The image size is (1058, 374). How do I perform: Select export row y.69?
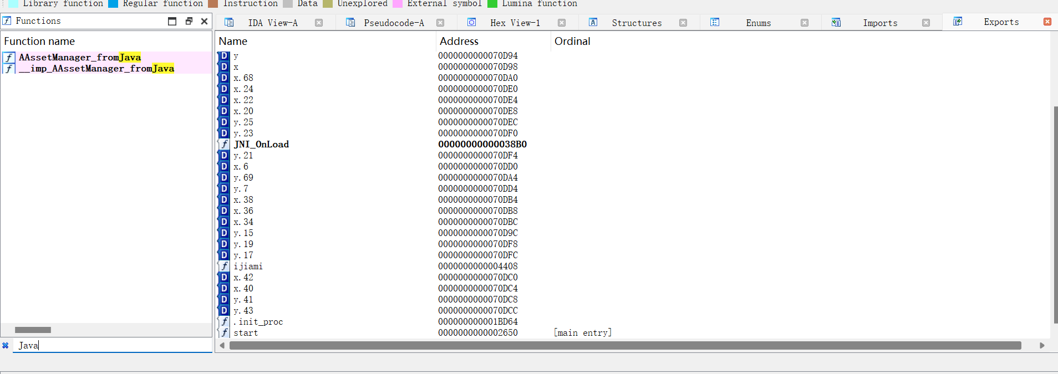point(632,177)
